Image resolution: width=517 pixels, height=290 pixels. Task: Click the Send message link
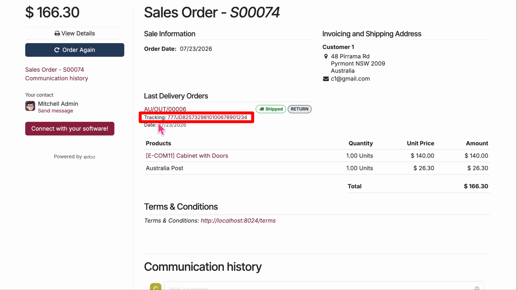[x=55, y=111]
